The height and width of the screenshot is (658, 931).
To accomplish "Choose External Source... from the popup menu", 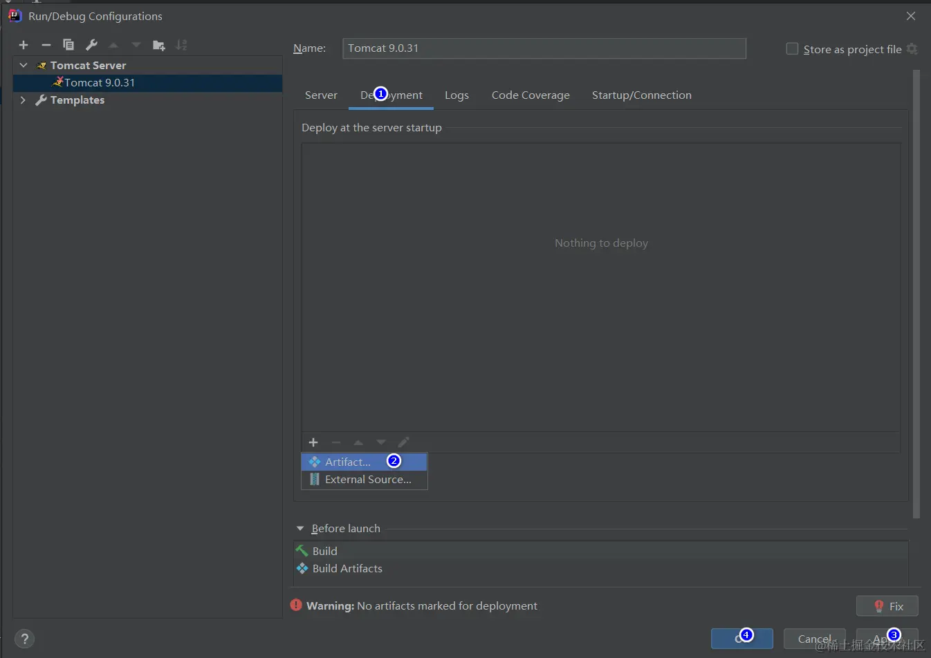I will point(365,480).
